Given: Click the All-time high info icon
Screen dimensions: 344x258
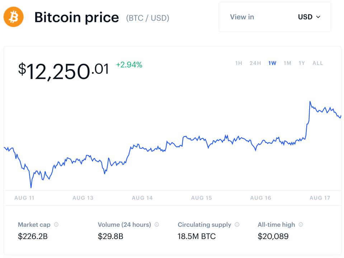Looking at the screenshot, I should (301, 224).
